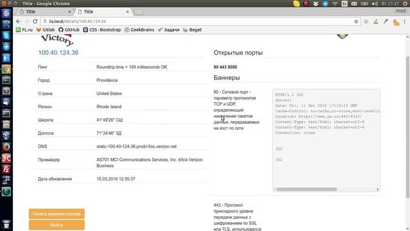
Task: Open FileZilla from the Ubuntu dock
Action: pyautogui.click(x=6, y=169)
